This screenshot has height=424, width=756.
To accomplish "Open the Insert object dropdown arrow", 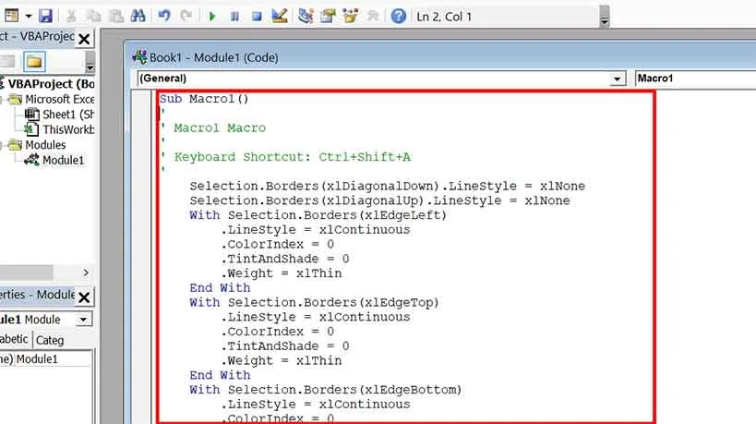I will pos(29,17).
